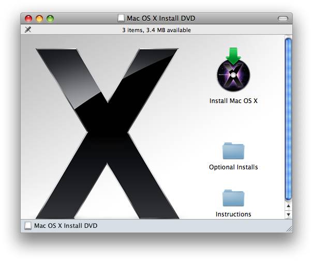This screenshot has height=261, width=313.
Task: Toggle the toolbar with the pill button
Action: point(283,19)
